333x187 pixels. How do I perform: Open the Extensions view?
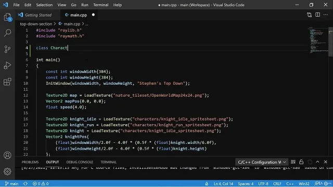click(x=7, y=82)
